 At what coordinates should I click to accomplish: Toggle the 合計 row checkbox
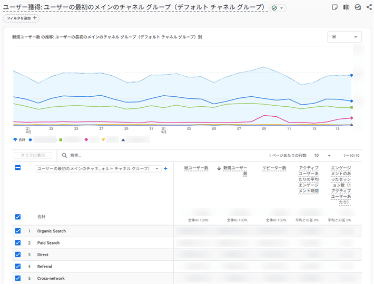pyautogui.click(x=18, y=217)
